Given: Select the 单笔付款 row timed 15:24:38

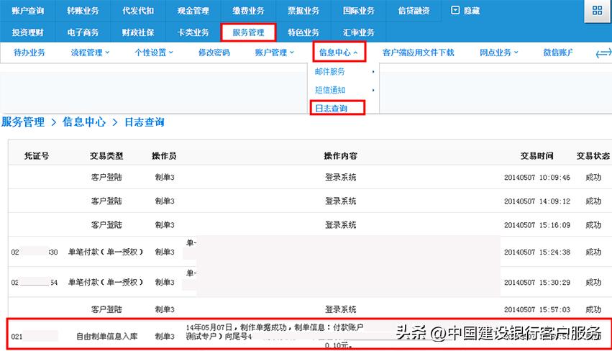Looking at the screenshot, I should pos(310,252).
